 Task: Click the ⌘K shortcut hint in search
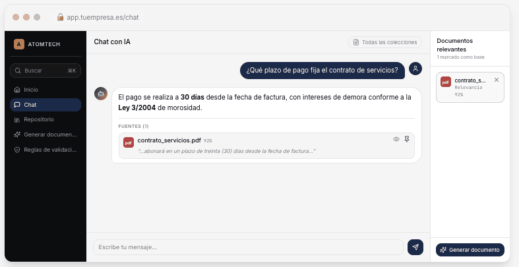(72, 71)
